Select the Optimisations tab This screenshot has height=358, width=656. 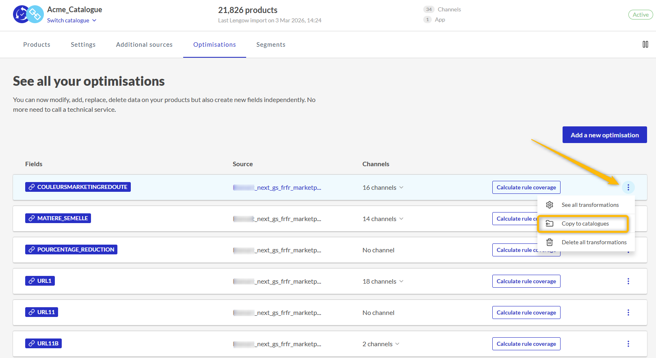point(214,45)
